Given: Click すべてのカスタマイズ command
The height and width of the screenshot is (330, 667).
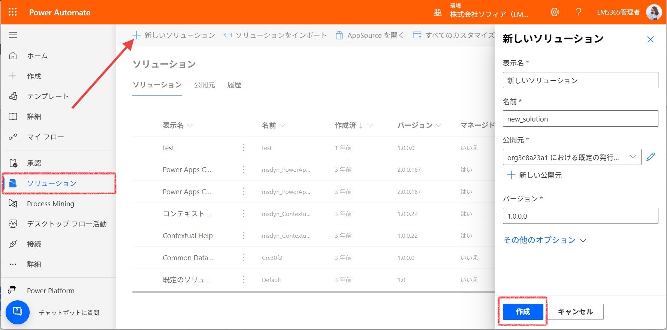Looking at the screenshot, I should pyautogui.click(x=454, y=35).
